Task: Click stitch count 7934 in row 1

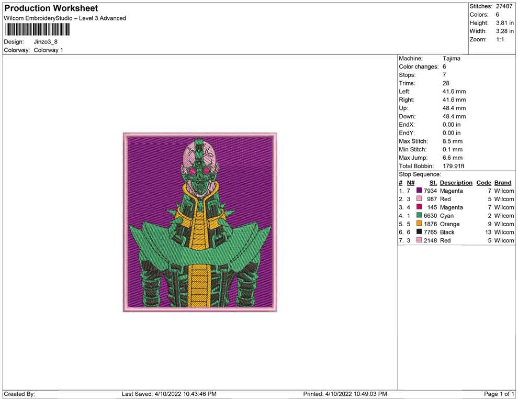Action: 431,191
